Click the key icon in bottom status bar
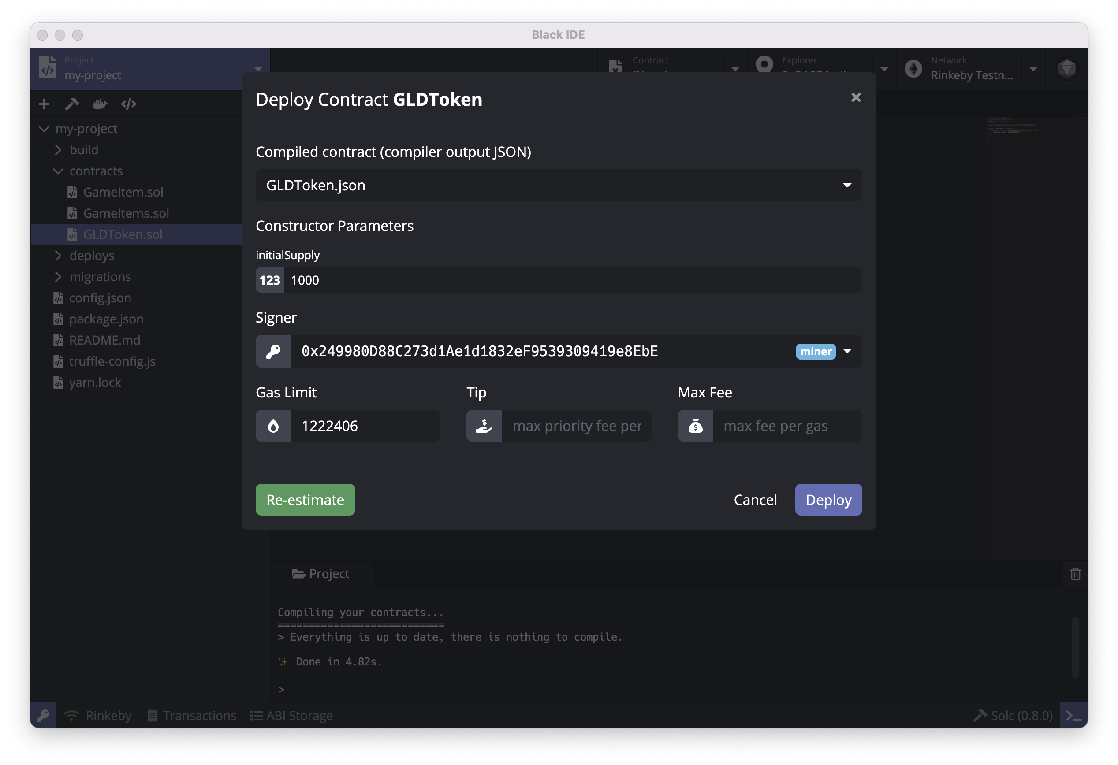The width and height of the screenshot is (1118, 765). click(x=43, y=716)
